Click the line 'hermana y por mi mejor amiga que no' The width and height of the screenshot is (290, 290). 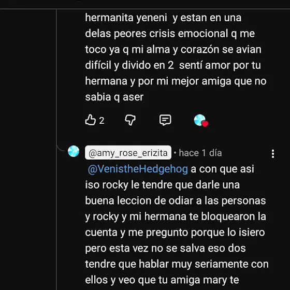click(x=176, y=81)
